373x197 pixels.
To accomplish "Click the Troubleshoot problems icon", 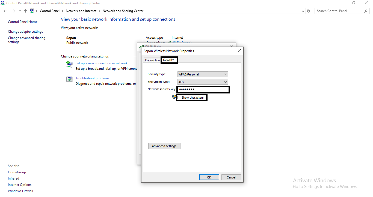I will point(69,79).
